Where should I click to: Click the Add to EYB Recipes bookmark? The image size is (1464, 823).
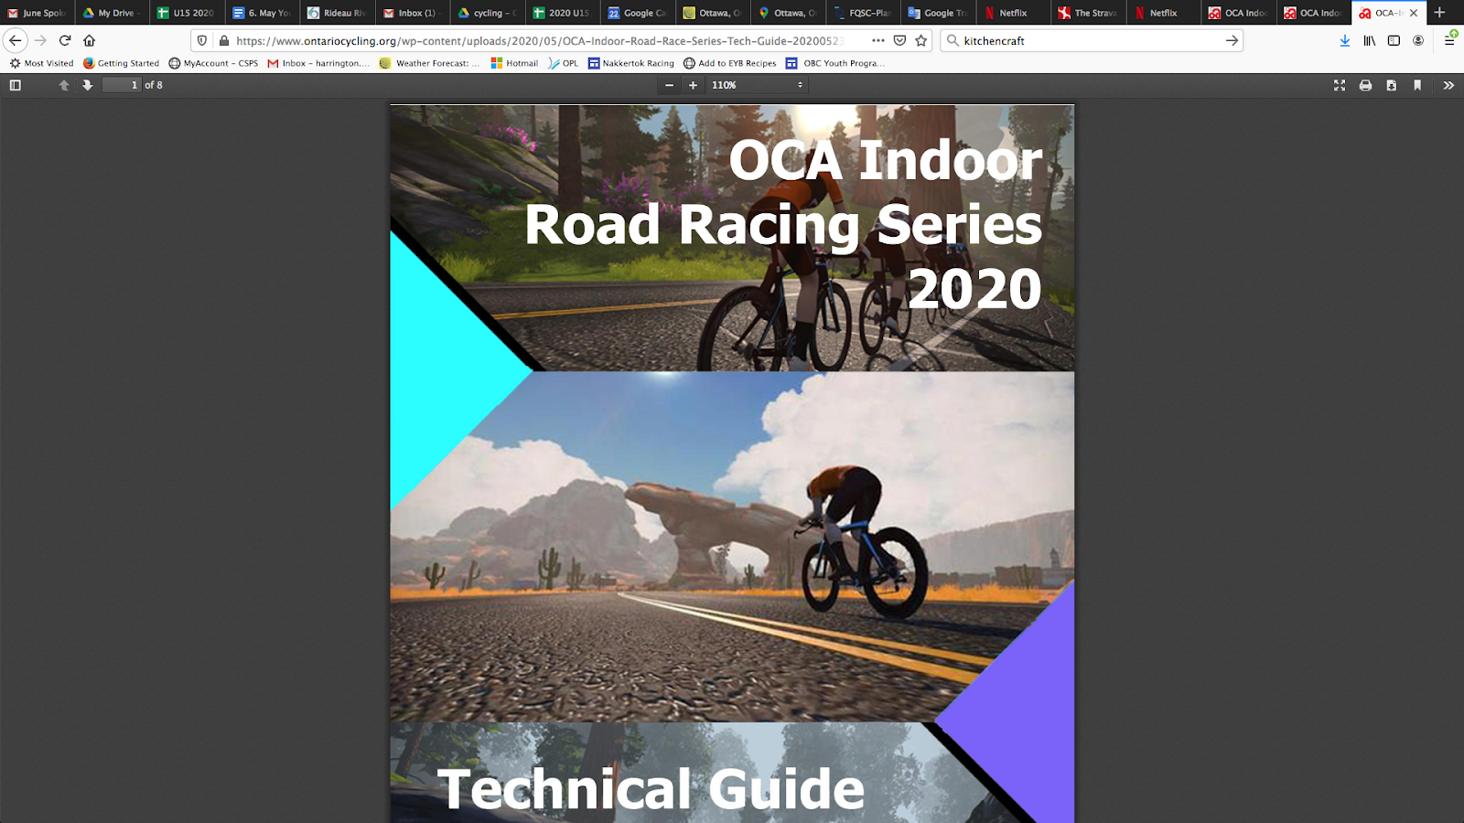tap(729, 63)
